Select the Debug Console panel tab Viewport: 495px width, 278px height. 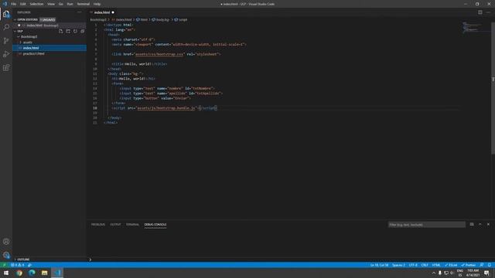click(x=155, y=225)
